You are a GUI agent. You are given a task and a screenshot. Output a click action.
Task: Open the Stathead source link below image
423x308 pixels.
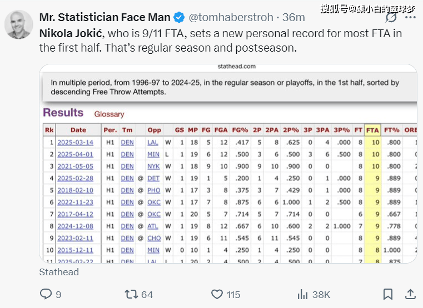pos(59,272)
